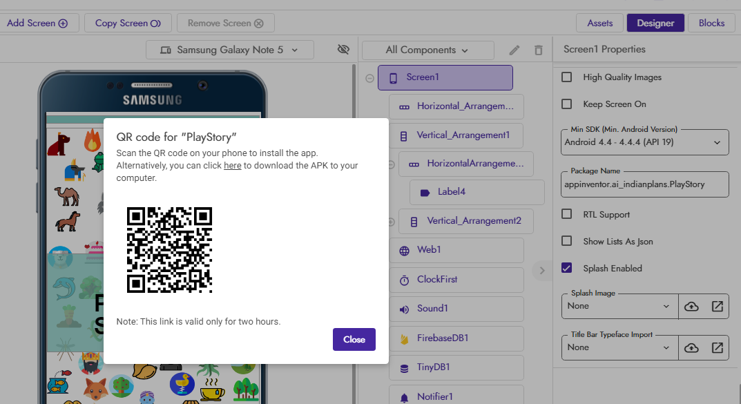Click the 'here' link to download APK

coord(232,166)
